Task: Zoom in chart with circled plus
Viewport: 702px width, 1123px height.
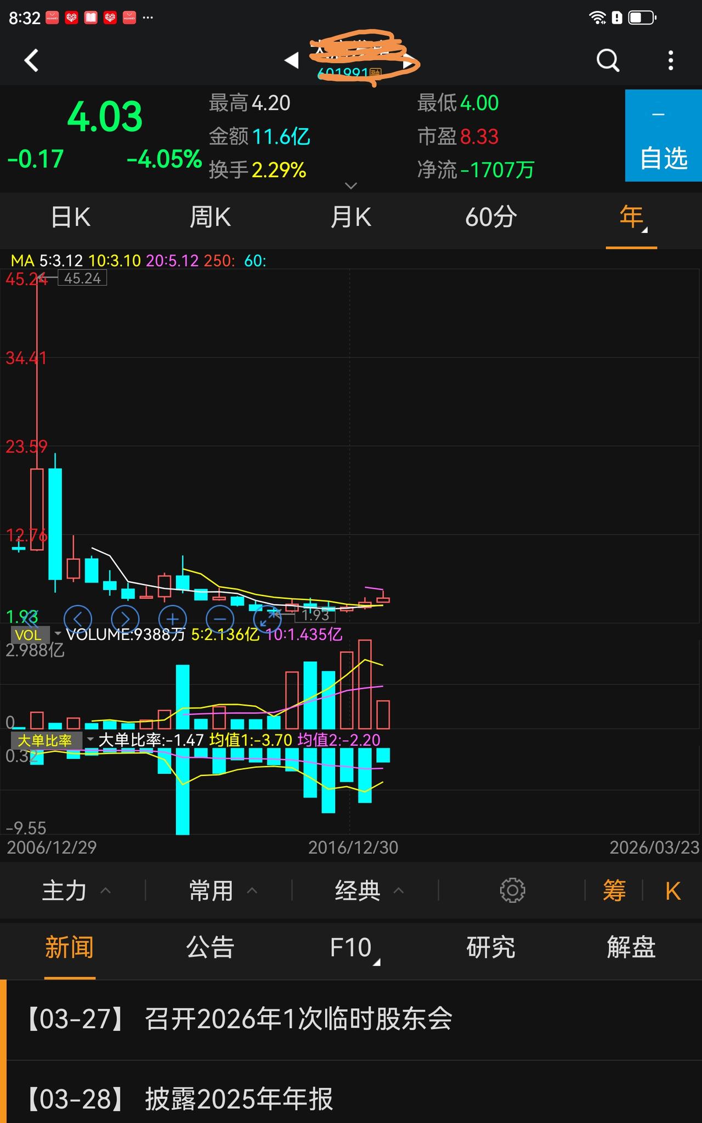Action: pos(173,619)
